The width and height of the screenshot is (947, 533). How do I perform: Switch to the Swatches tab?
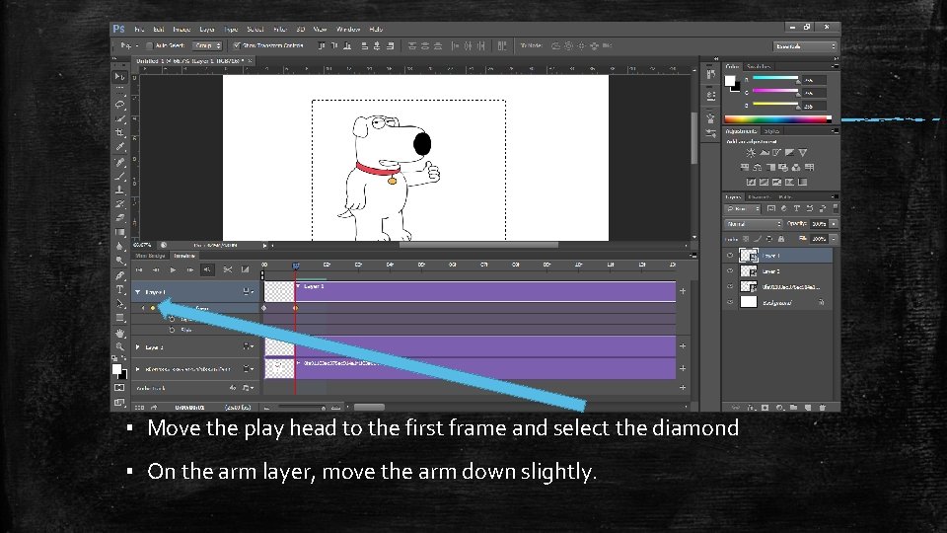click(759, 66)
